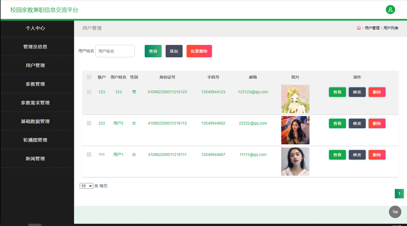Click the 账户 column header

point(101,77)
